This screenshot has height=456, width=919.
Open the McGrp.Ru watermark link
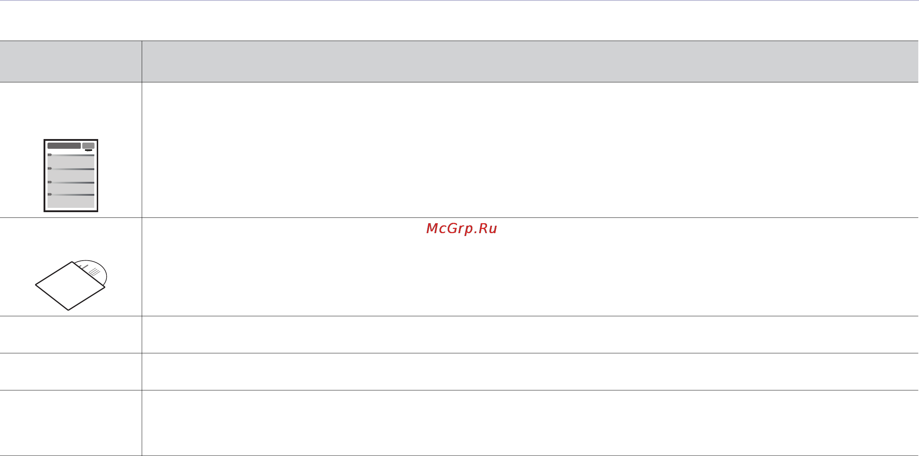point(462,228)
